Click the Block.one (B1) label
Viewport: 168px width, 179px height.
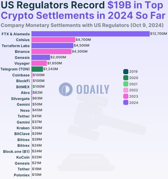(16, 151)
